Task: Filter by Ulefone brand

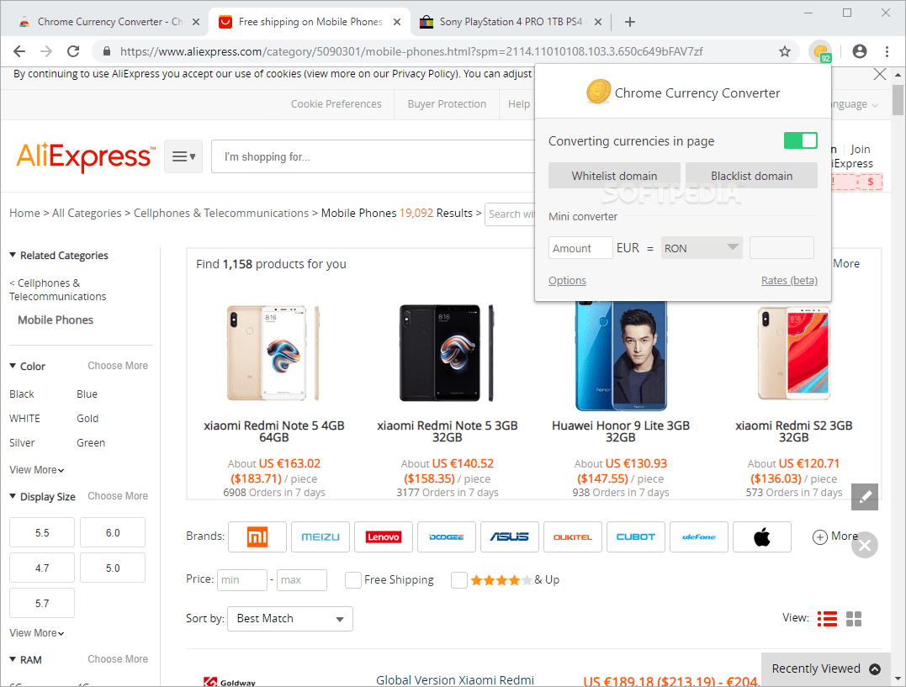Action: tap(698, 536)
